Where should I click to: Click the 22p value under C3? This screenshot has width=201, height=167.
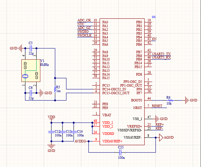point(31,53)
